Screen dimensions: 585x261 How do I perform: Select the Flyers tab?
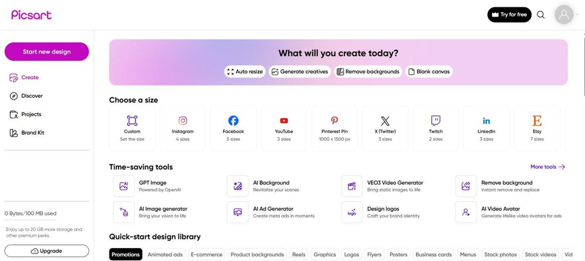(x=374, y=255)
